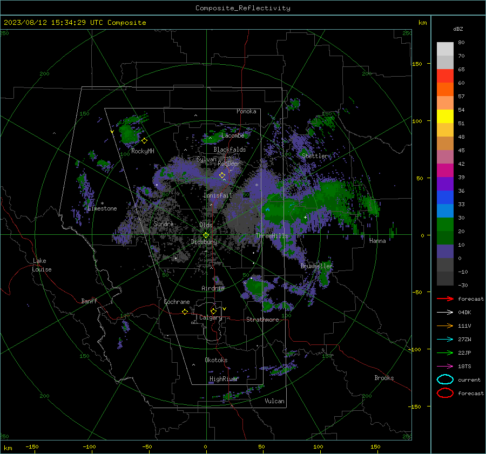Viewport: 486px width, 454px height.
Task: Click the yellow diamond marker at radar center near Olds
Action: tap(206, 235)
